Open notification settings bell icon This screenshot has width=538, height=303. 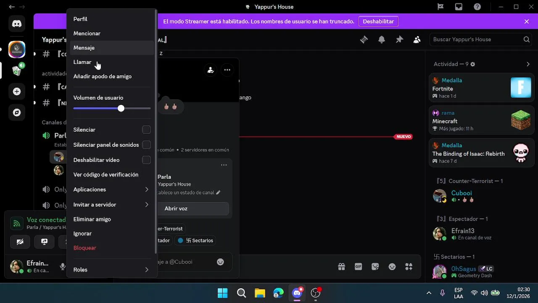[x=382, y=40]
